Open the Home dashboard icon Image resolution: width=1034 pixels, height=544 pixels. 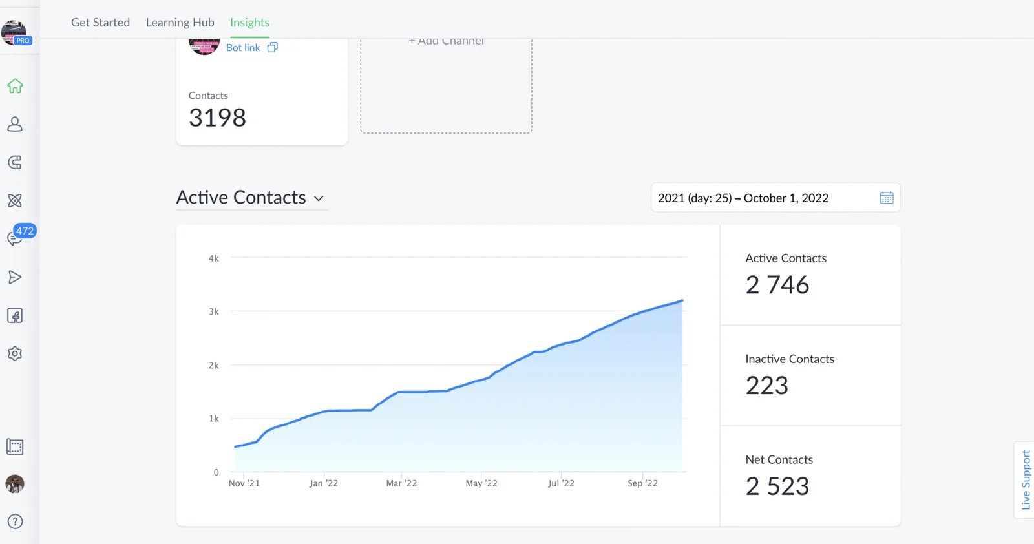(15, 86)
